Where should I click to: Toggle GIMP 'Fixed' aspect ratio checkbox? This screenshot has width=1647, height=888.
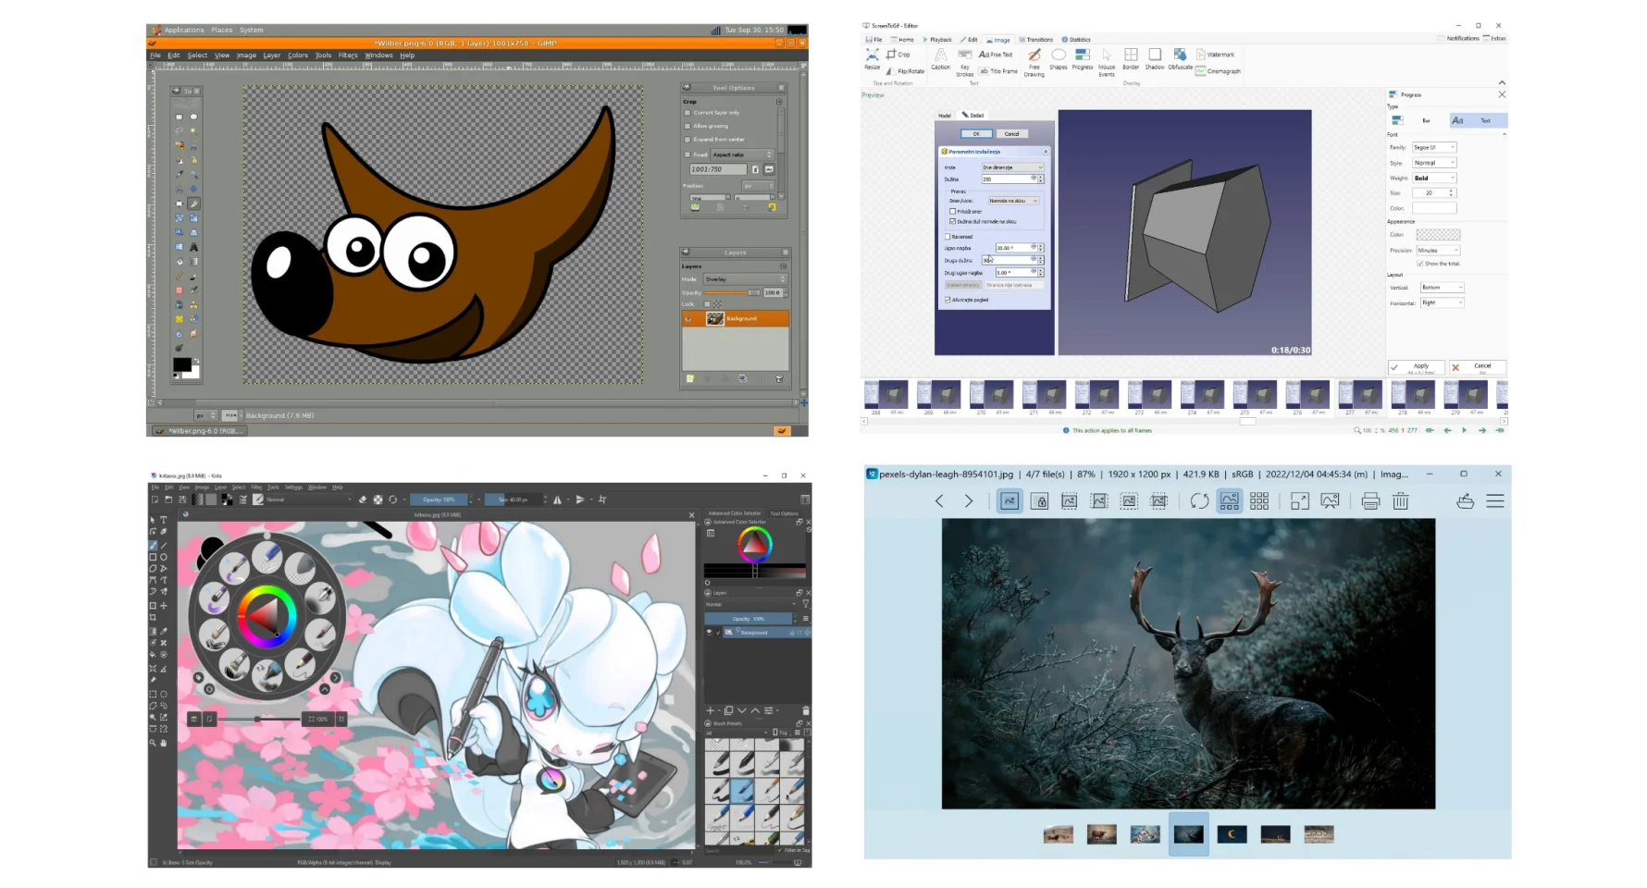click(x=687, y=154)
